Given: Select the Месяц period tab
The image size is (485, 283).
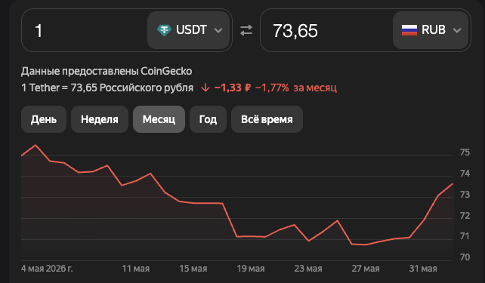Looking at the screenshot, I should 159,119.
